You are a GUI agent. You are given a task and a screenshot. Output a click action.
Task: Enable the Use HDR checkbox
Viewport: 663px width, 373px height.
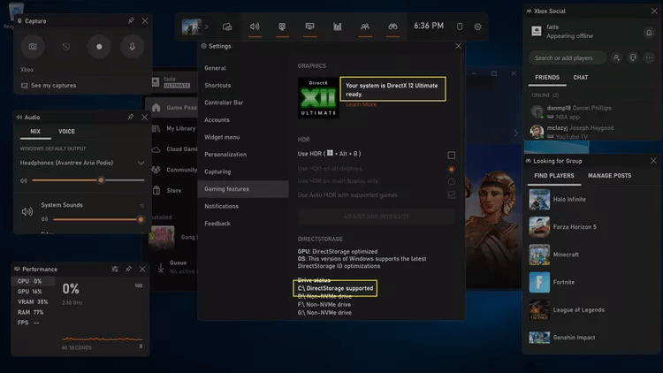452,156
